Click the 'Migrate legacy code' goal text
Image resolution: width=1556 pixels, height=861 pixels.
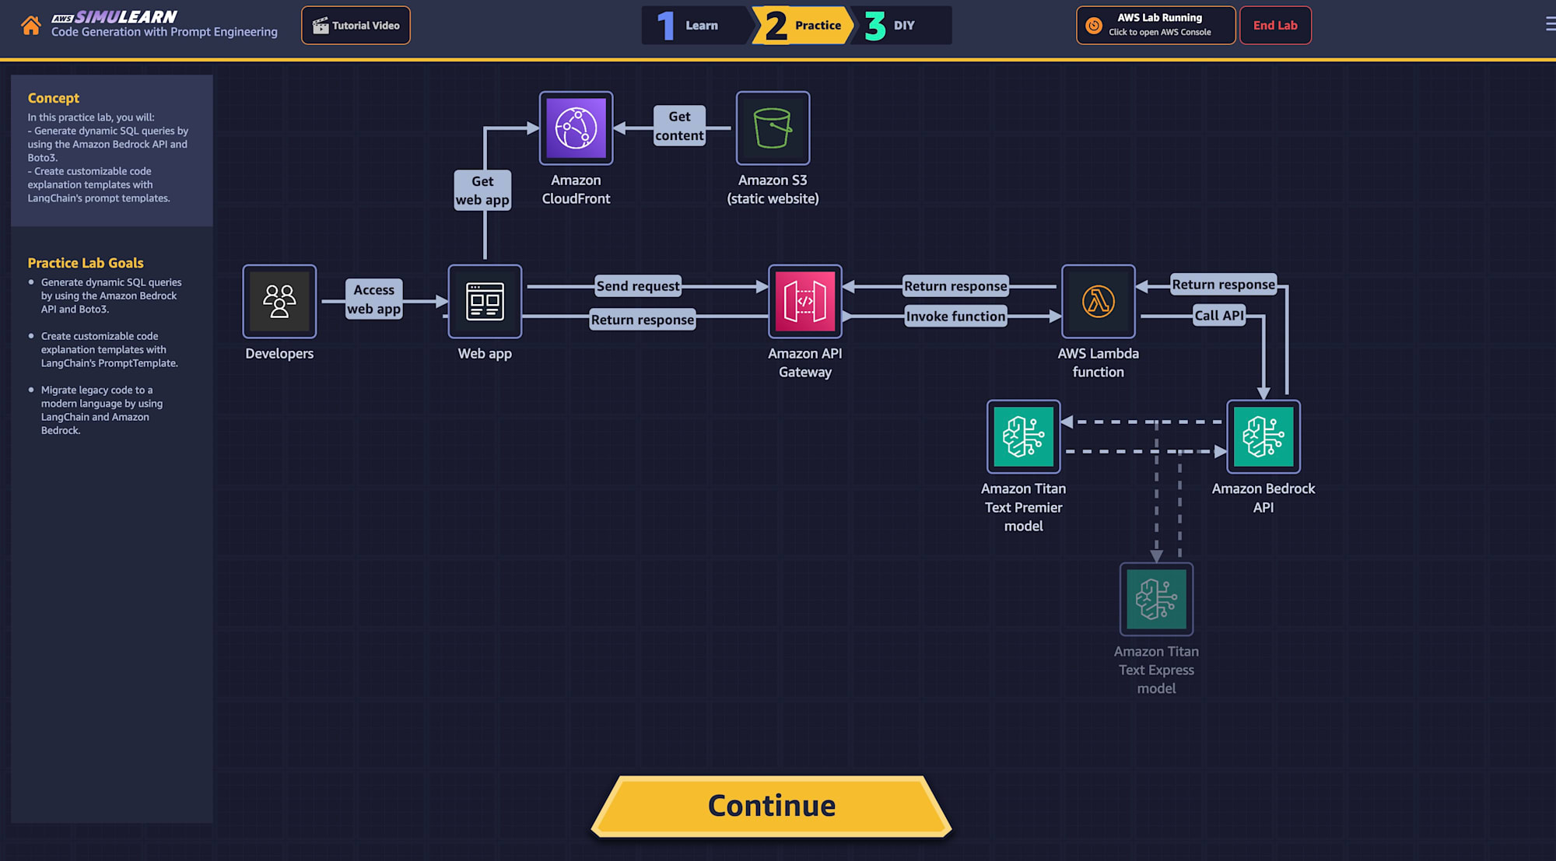point(102,410)
